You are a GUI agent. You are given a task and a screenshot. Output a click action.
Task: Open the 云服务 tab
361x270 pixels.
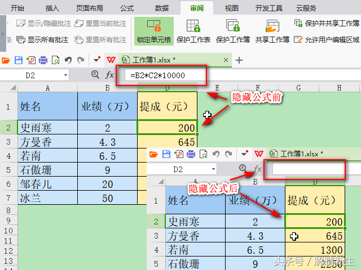tap(306, 8)
